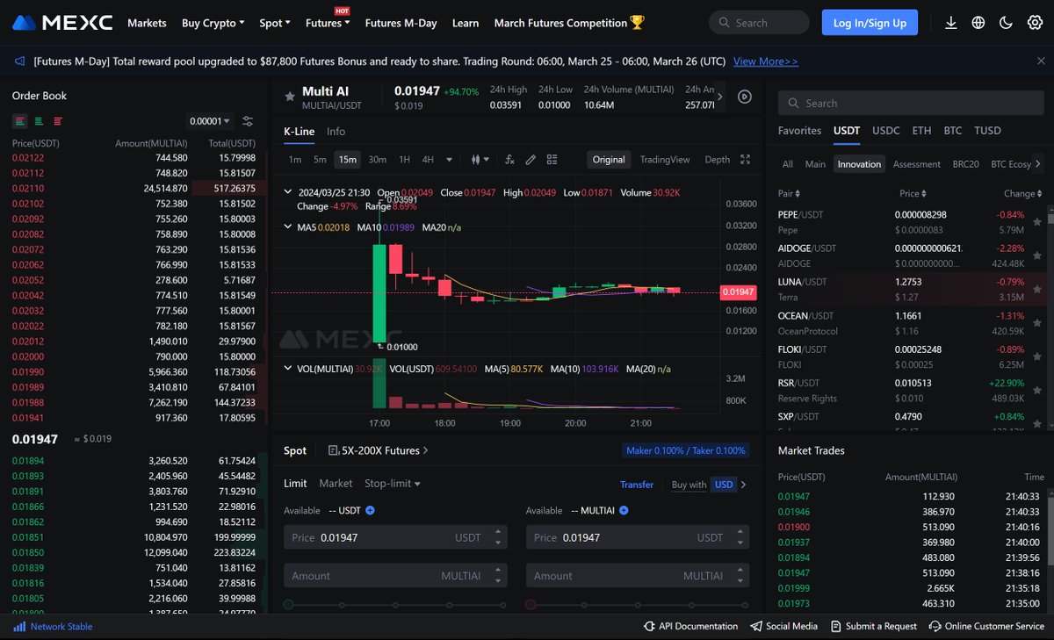Image resolution: width=1054 pixels, height=640 pixels.
Task: Switch chart to TradingView mode
Action: pos(665,160)
